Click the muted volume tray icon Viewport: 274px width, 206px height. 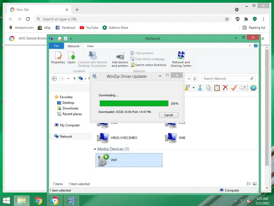(x=249, y=201)
